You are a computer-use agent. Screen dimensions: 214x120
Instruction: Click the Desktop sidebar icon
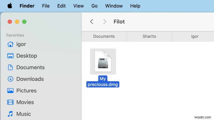[x=10, y=56]
